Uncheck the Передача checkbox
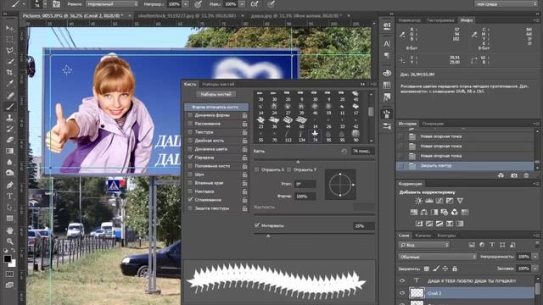The image size is (543, 305). [190, 158]
